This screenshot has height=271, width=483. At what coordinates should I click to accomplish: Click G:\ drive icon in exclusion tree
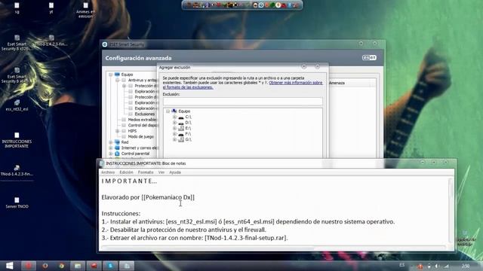(181, 139)
